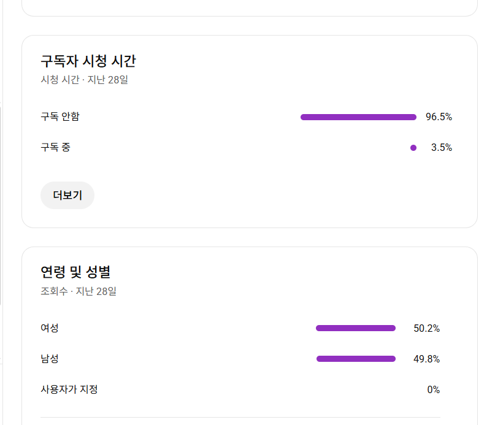
Task: Select the 구독 안함 row label
Action: (x=60, y=117)
